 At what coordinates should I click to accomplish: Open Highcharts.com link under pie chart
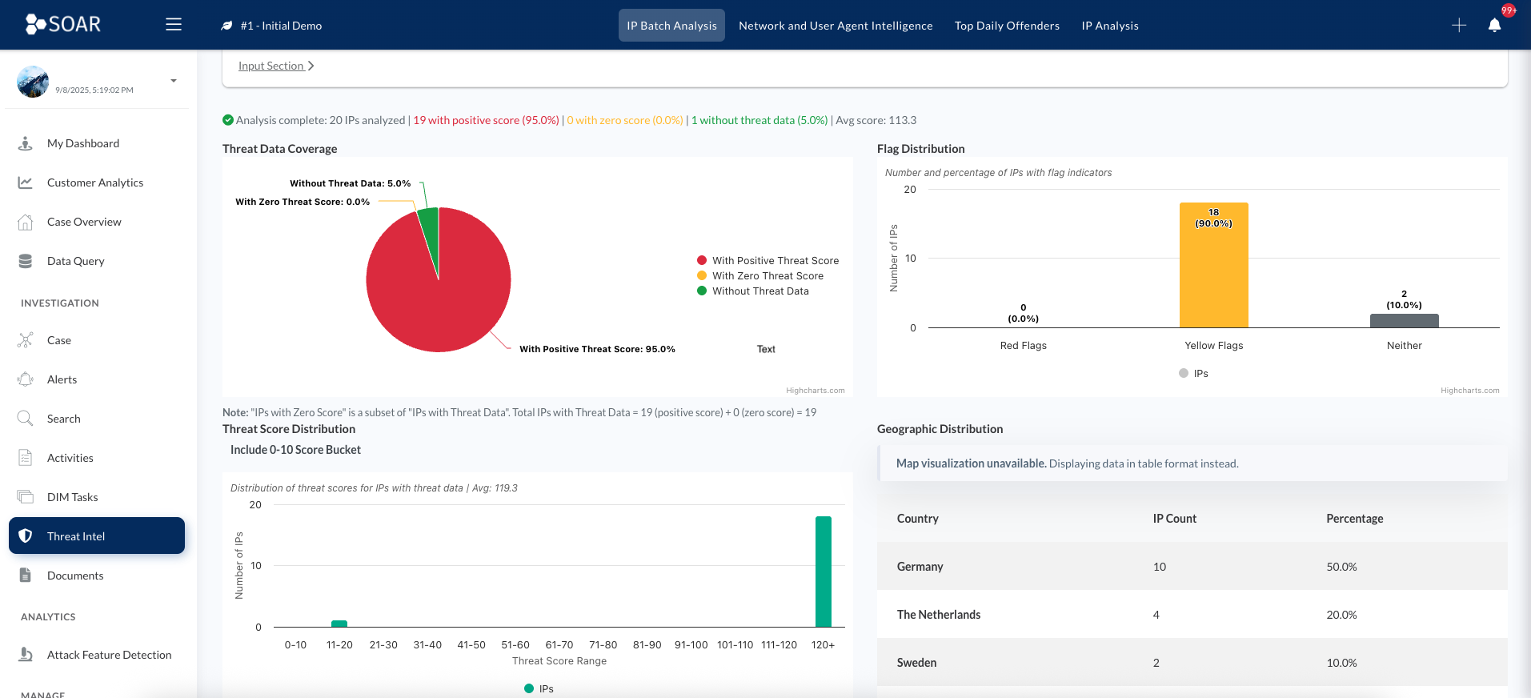(816, 391)
